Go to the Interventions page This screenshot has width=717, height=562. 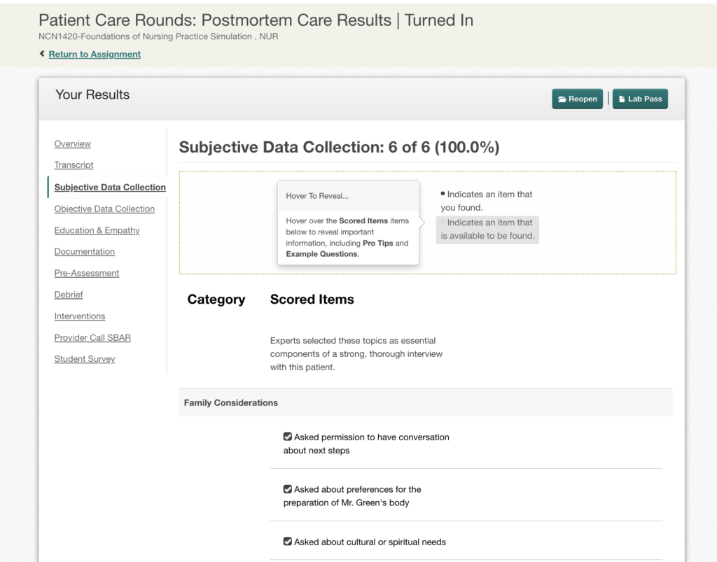80,316
